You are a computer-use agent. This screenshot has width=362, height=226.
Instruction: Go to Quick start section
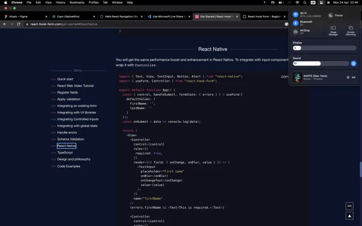(x=65, y=79)
